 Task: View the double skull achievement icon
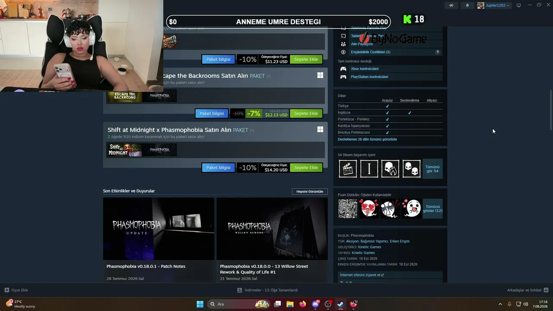pos(411,168)
